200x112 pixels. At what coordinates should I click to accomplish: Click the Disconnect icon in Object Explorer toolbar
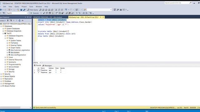click(x=11, y=21)
